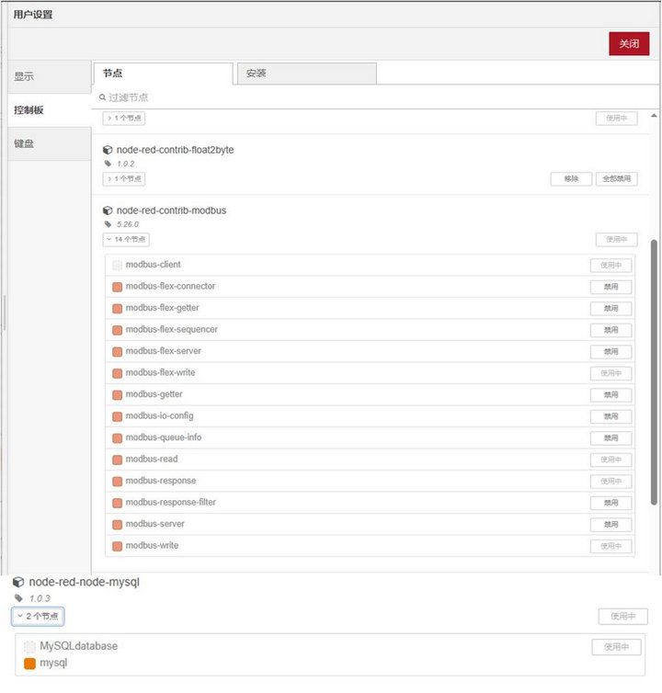662x693 pixels.
Task: Click the magnifier icon in the filter box
Action: [x=102, y=97]
